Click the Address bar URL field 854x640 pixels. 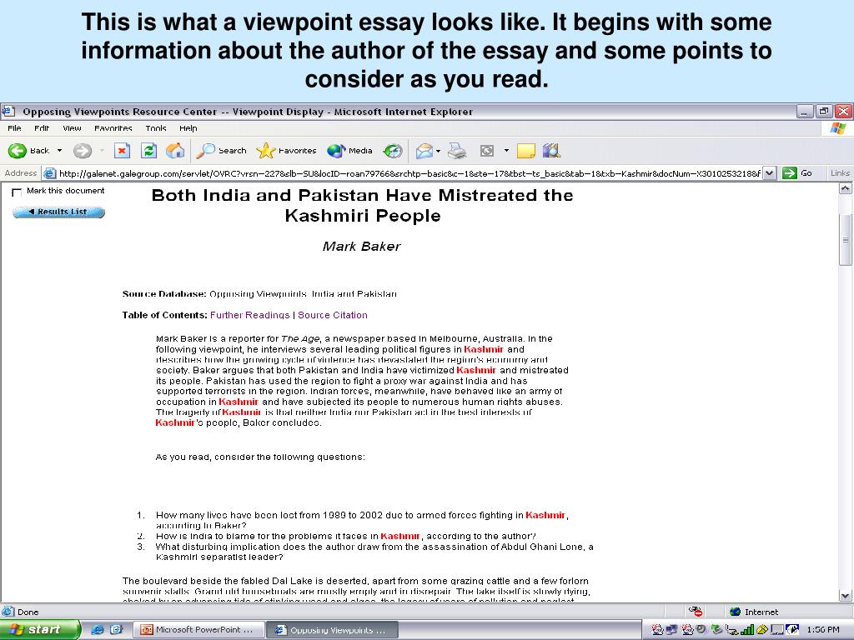(409, 173)
